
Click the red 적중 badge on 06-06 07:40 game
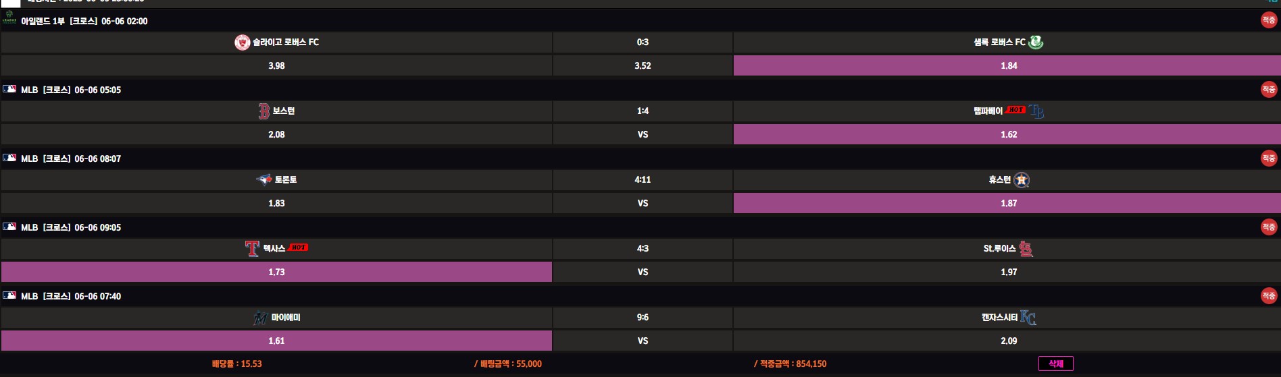click(1268, 295)
